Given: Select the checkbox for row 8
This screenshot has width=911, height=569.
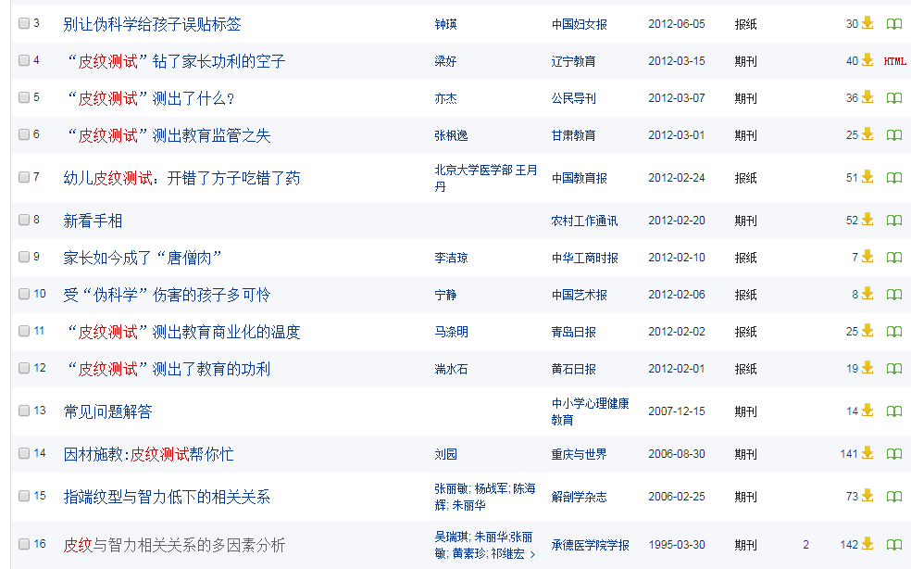Looking at the screenshot, I should click(24, 220).
